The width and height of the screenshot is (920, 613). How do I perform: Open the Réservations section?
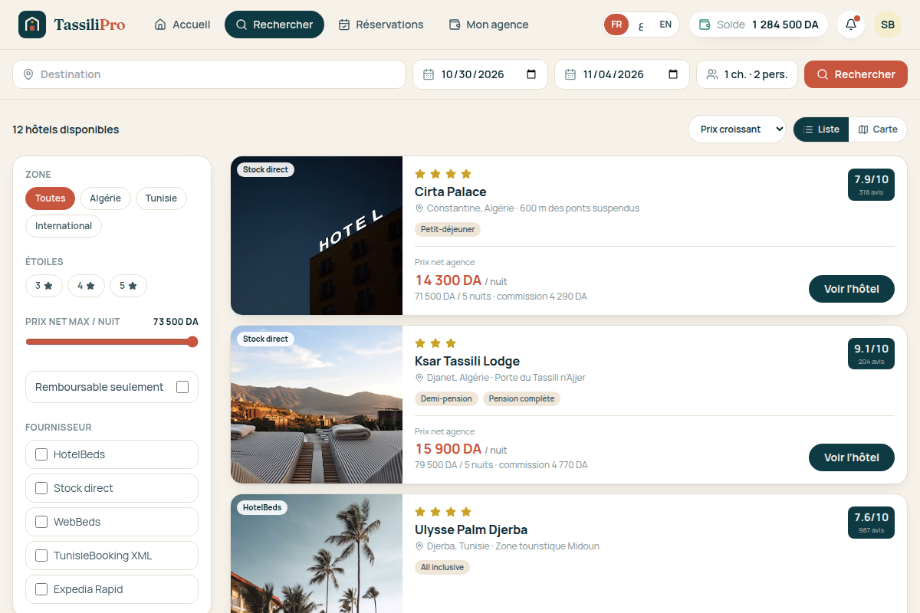pos(381,25)
